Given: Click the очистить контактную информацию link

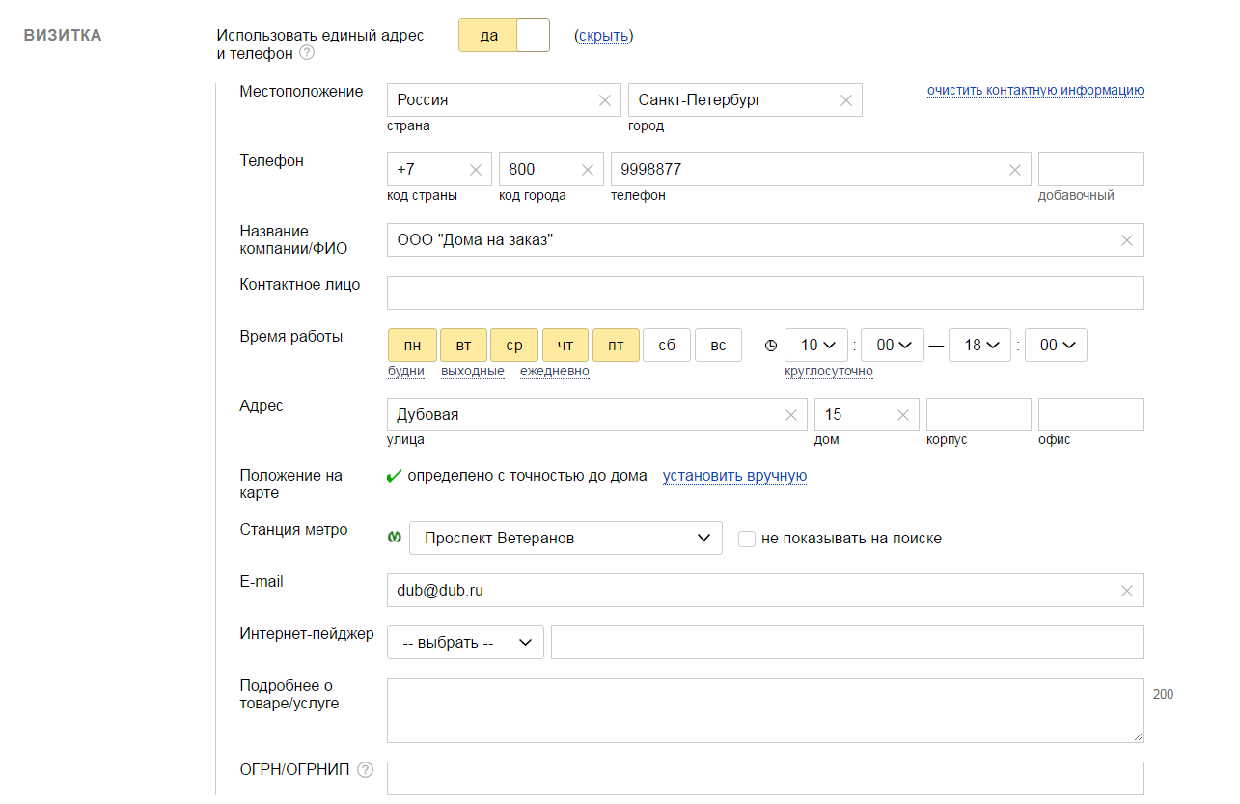Looking at the screenshot, I should pyautogui.click(x=1034, y=91).
